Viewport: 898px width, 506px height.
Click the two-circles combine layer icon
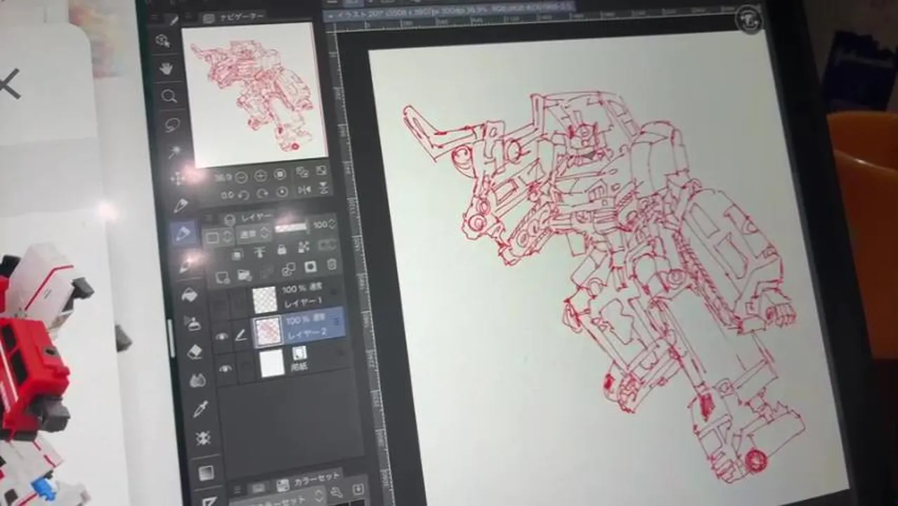(288, 269)
